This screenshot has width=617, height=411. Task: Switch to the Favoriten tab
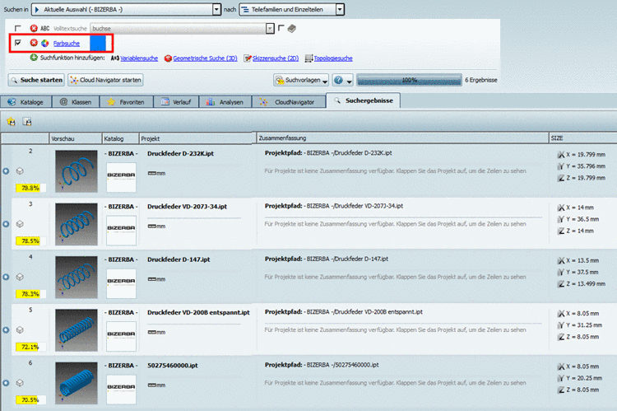click(127, 101)
